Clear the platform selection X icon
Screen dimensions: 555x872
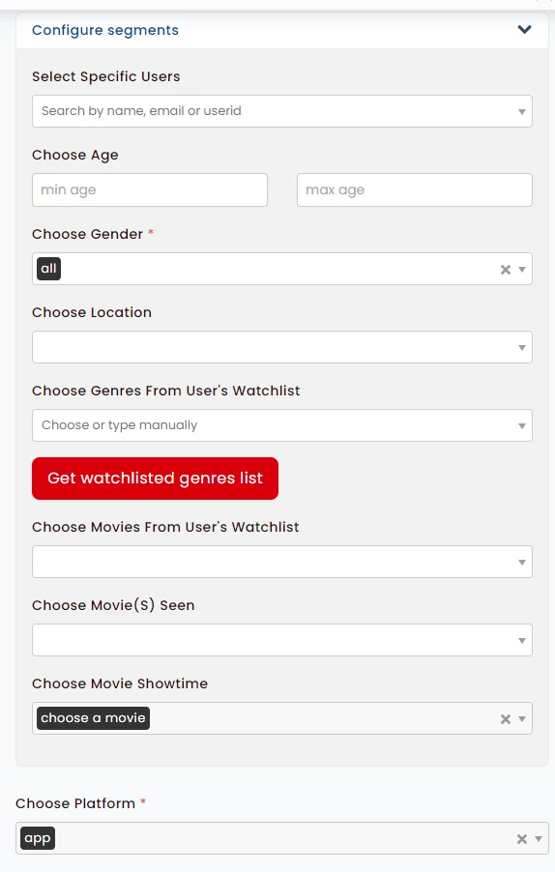coord(521,839)
